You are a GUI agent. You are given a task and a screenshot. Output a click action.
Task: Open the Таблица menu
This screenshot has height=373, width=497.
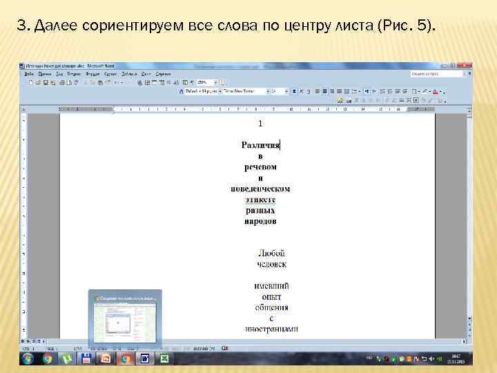129,74
